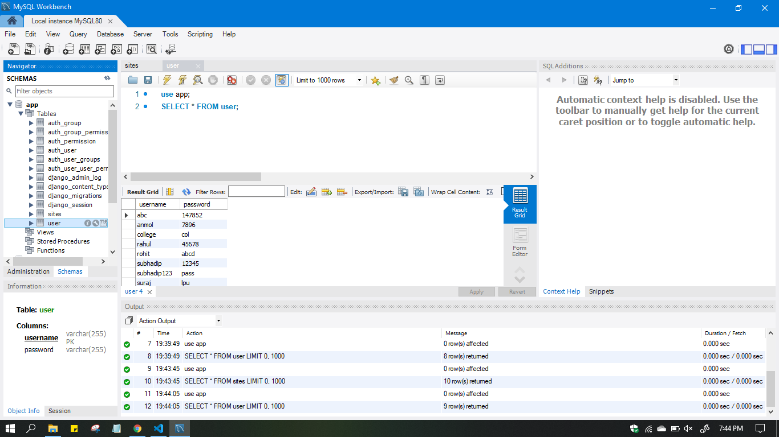Open the Server menu
This screenshot has height=437, width=779.
click(x=143, y=34)
